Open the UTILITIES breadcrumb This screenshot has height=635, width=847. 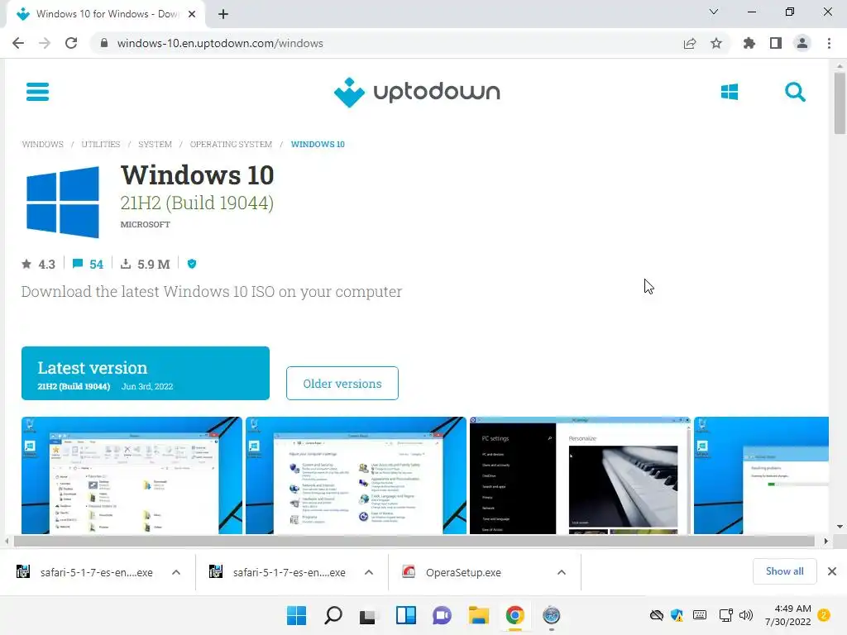click(x=101, y=144)
